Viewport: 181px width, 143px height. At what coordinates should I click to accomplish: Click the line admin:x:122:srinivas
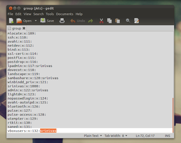point(28,90)
